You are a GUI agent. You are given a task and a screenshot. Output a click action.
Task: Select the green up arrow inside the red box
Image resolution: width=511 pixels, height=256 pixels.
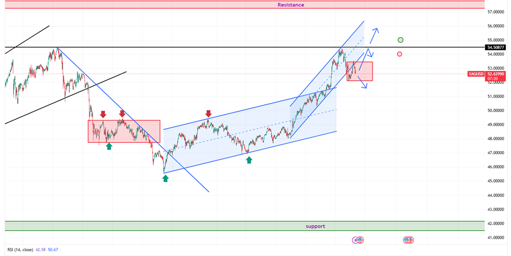[109, 147]
